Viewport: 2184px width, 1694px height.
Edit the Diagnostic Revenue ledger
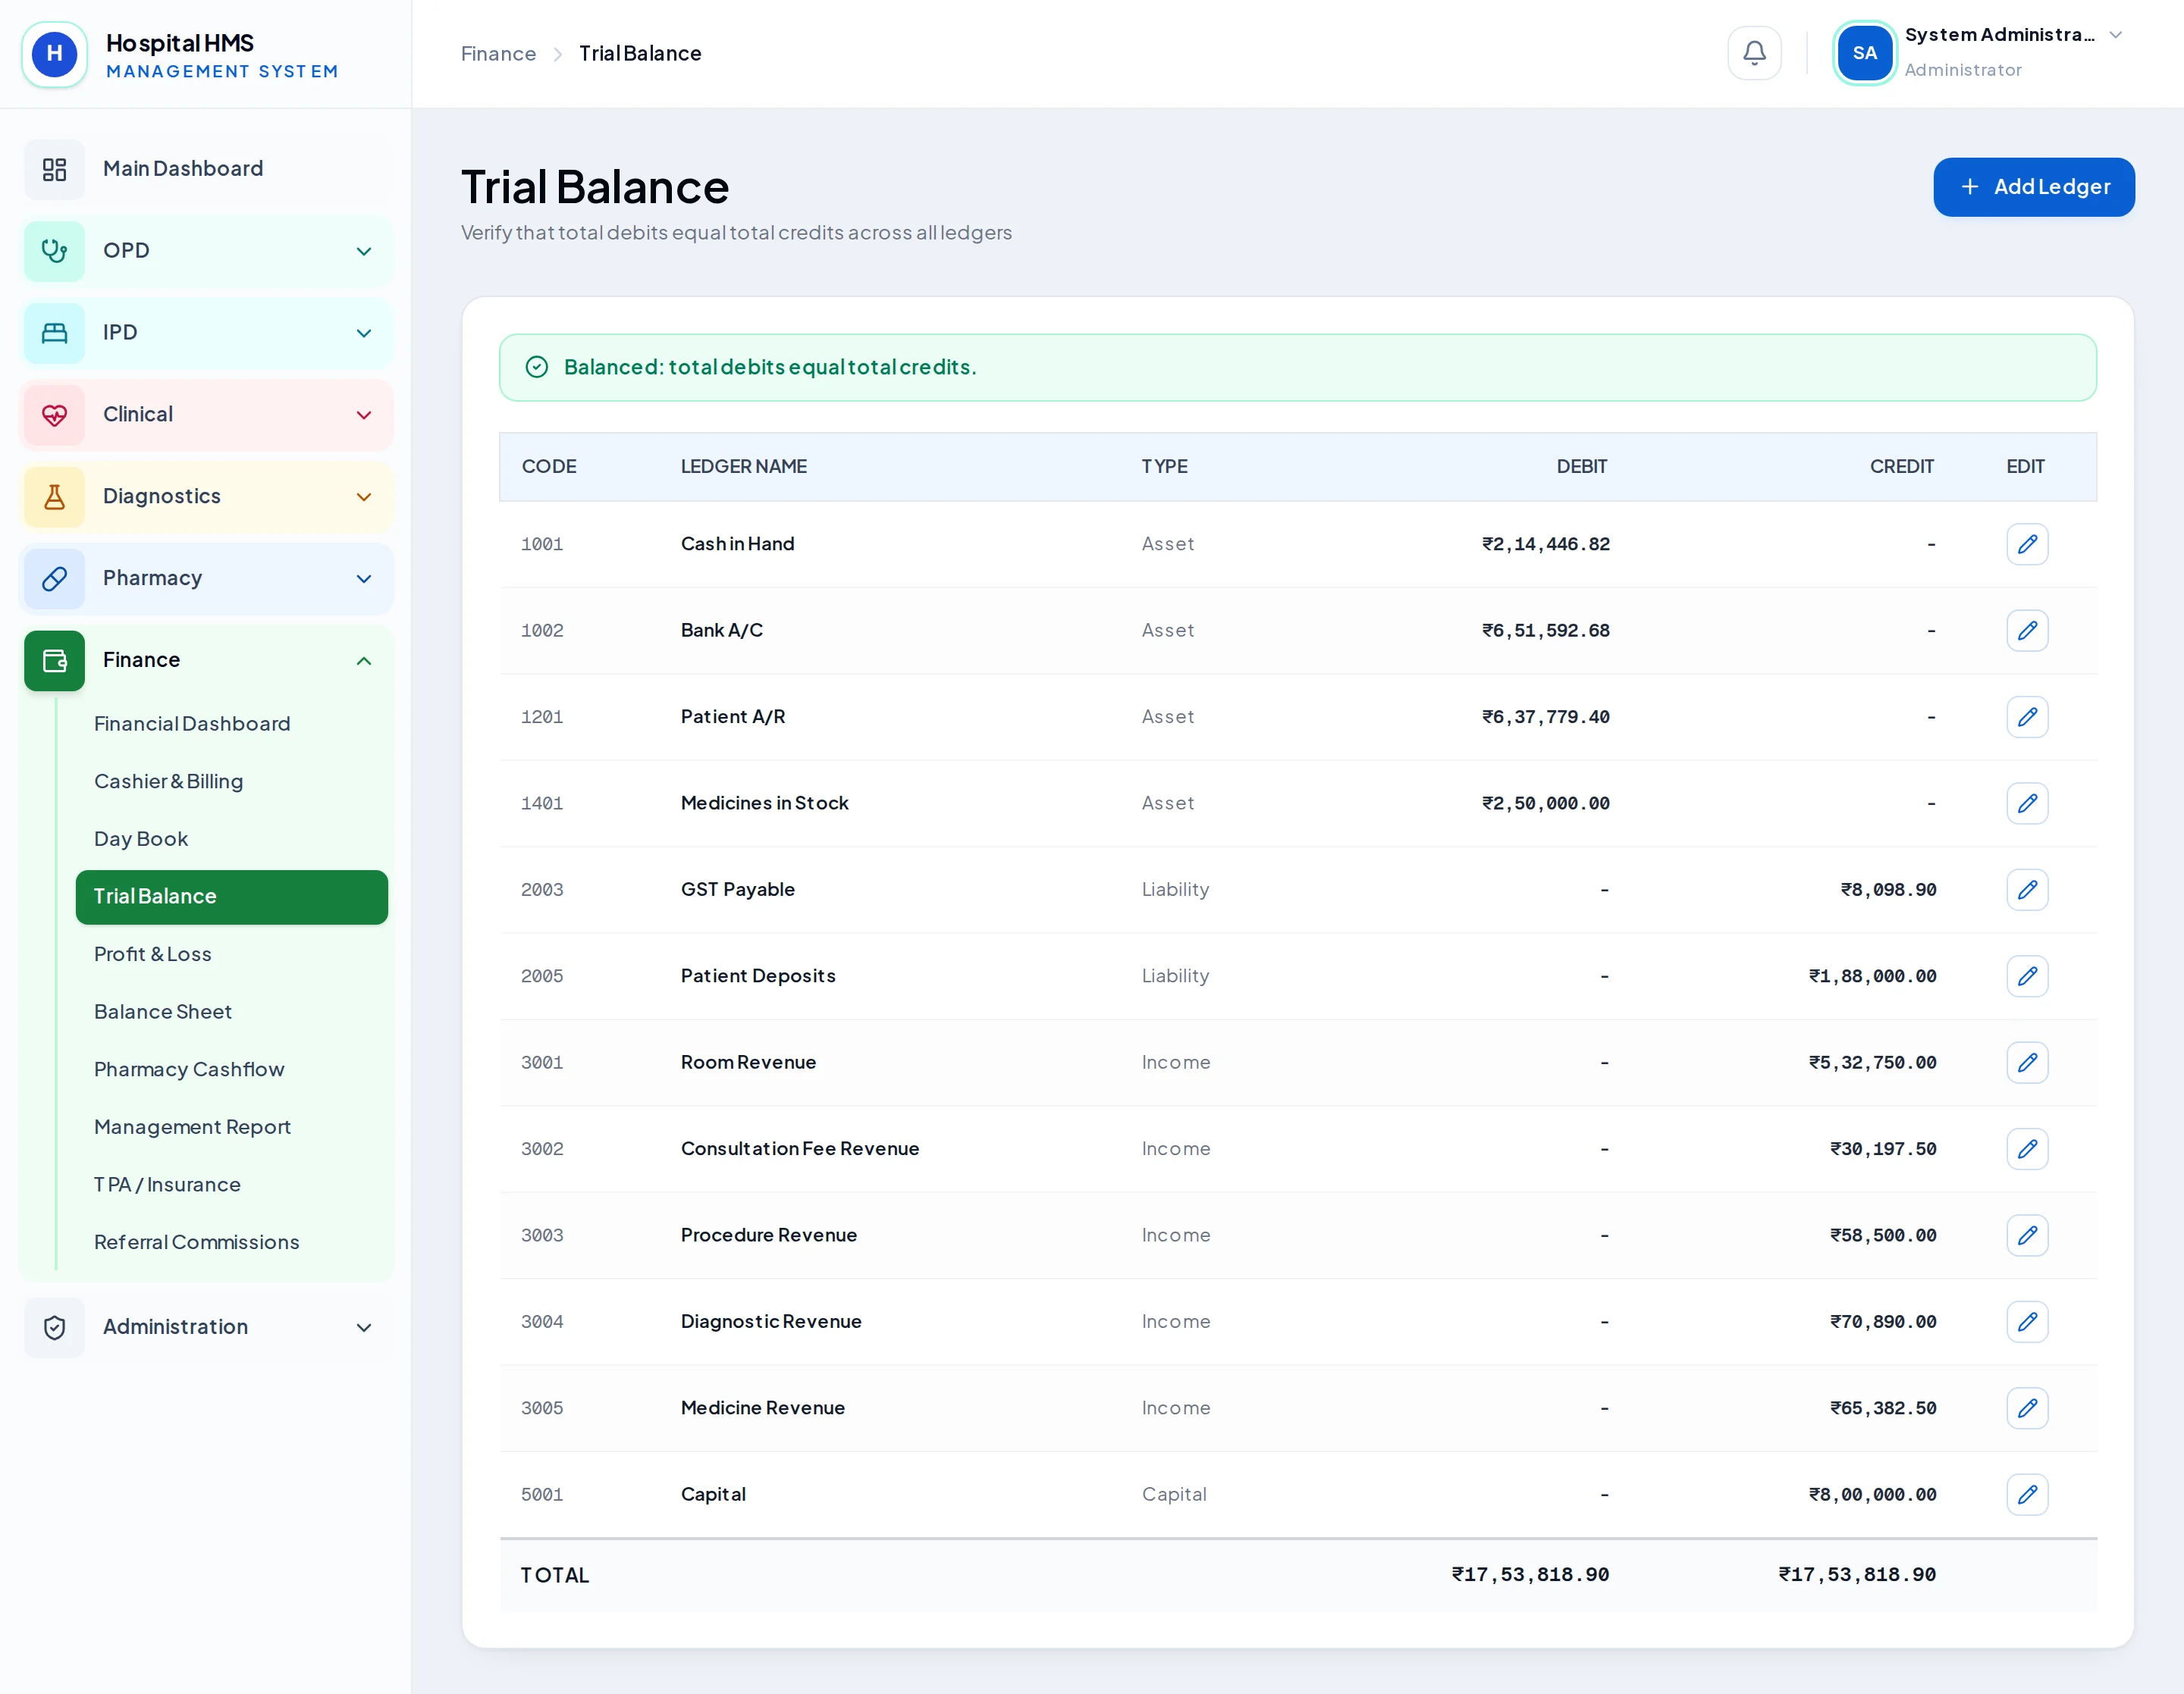click(x=2027, y=1322)
